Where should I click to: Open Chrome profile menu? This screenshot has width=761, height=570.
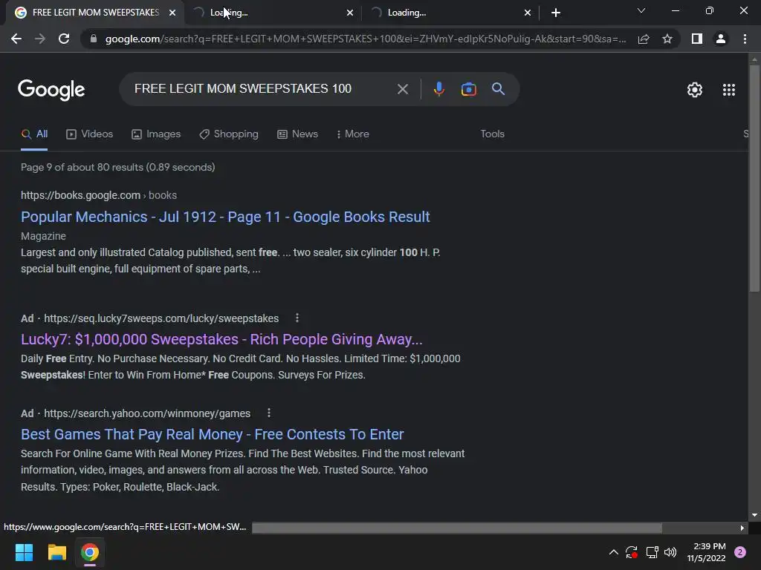pos(721,39)
